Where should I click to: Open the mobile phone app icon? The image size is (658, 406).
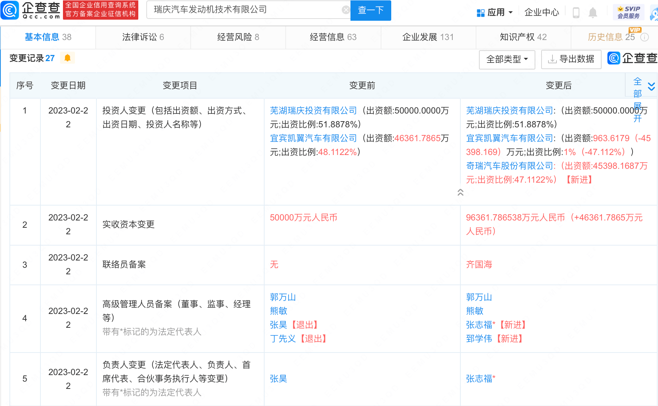576,13
